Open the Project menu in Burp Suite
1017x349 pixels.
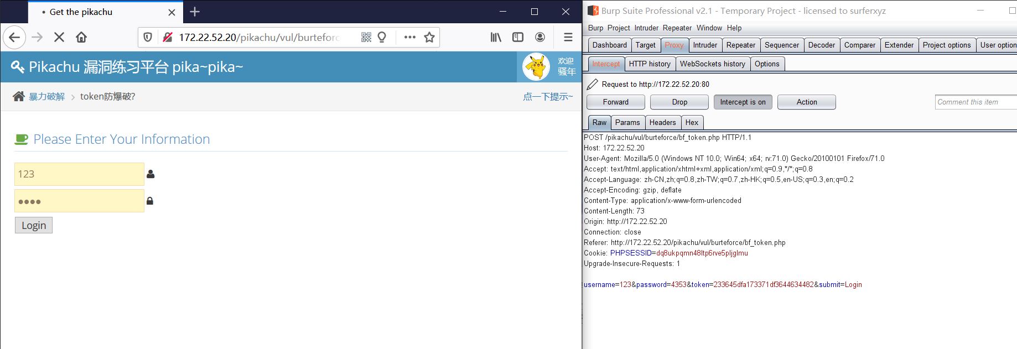(x=619, y=28)
